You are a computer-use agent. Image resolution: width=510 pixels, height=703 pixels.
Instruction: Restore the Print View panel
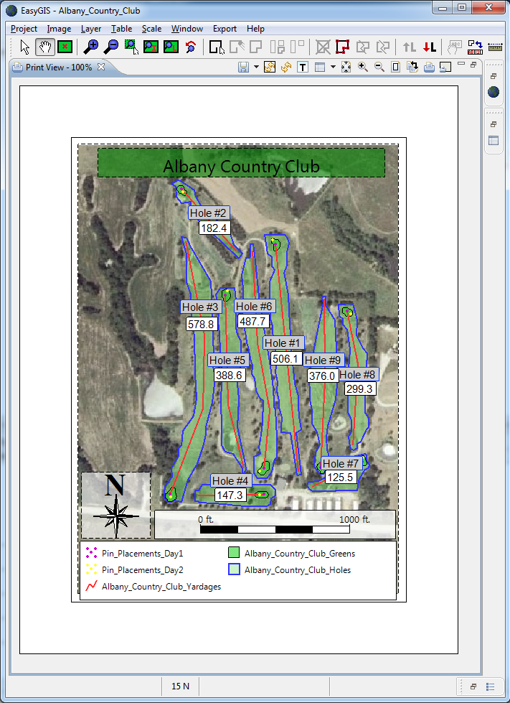(x=473, y=65)
